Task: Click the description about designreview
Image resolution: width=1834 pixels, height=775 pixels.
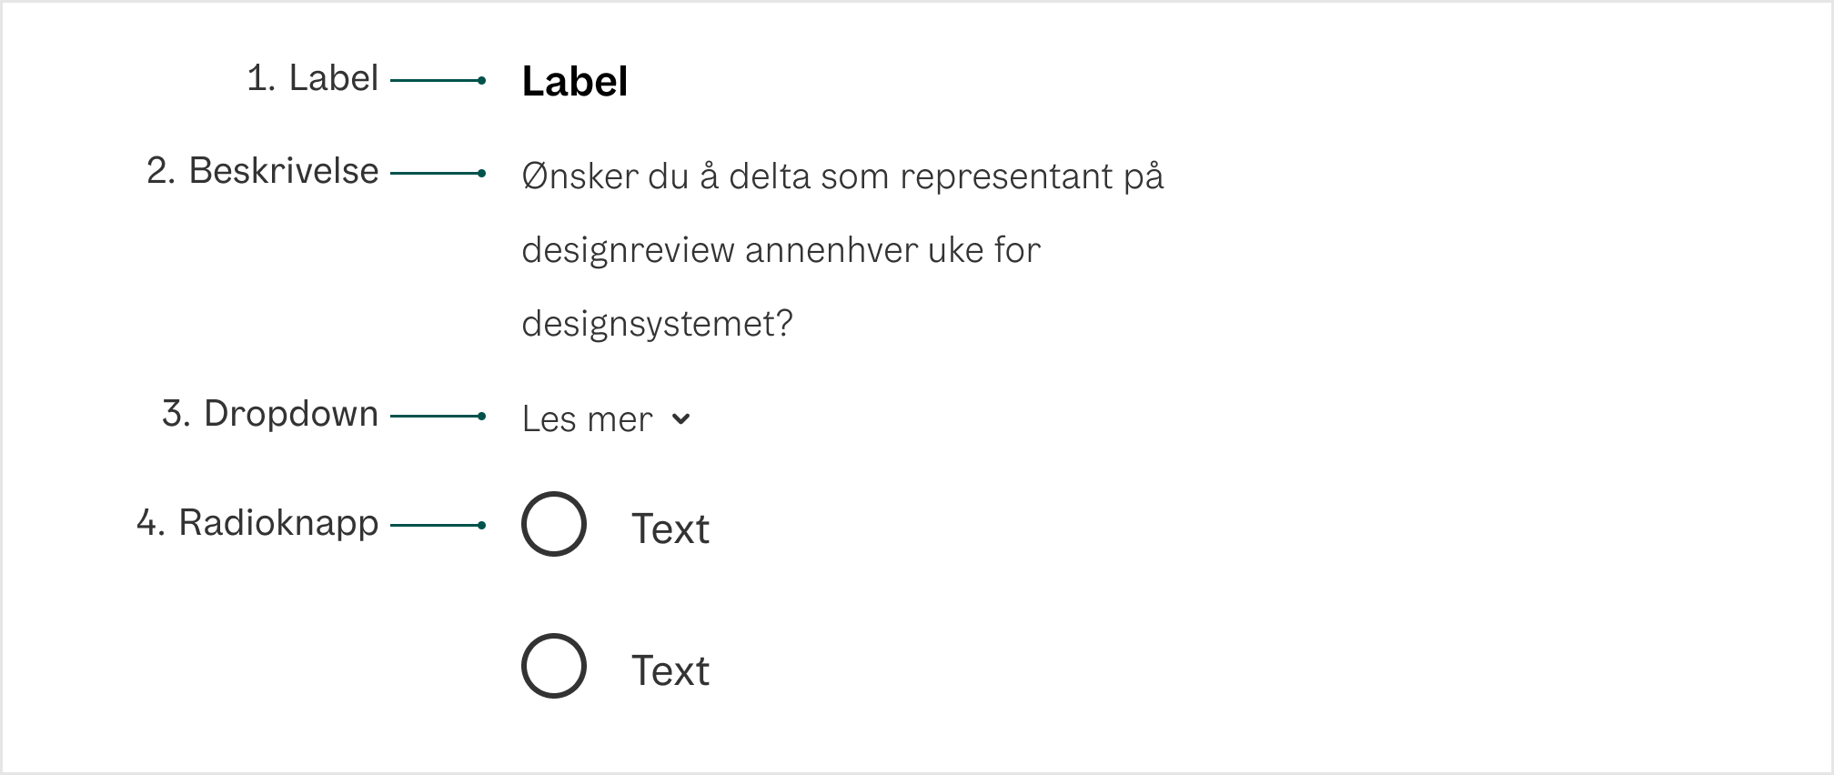Action: pyautogui.click(x=782, y=250)
